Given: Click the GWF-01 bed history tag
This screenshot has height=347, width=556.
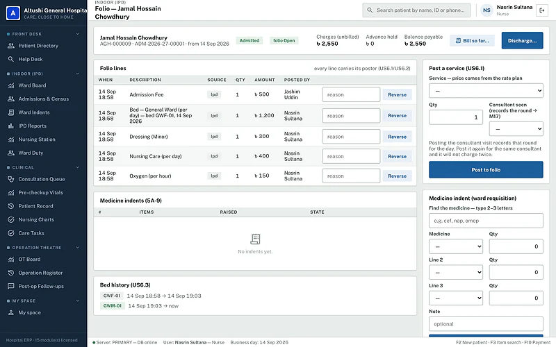Looking at the screenshot, I should (x=112, y=296).
